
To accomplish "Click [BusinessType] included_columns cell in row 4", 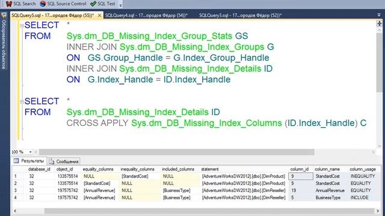I will [180, 197].
